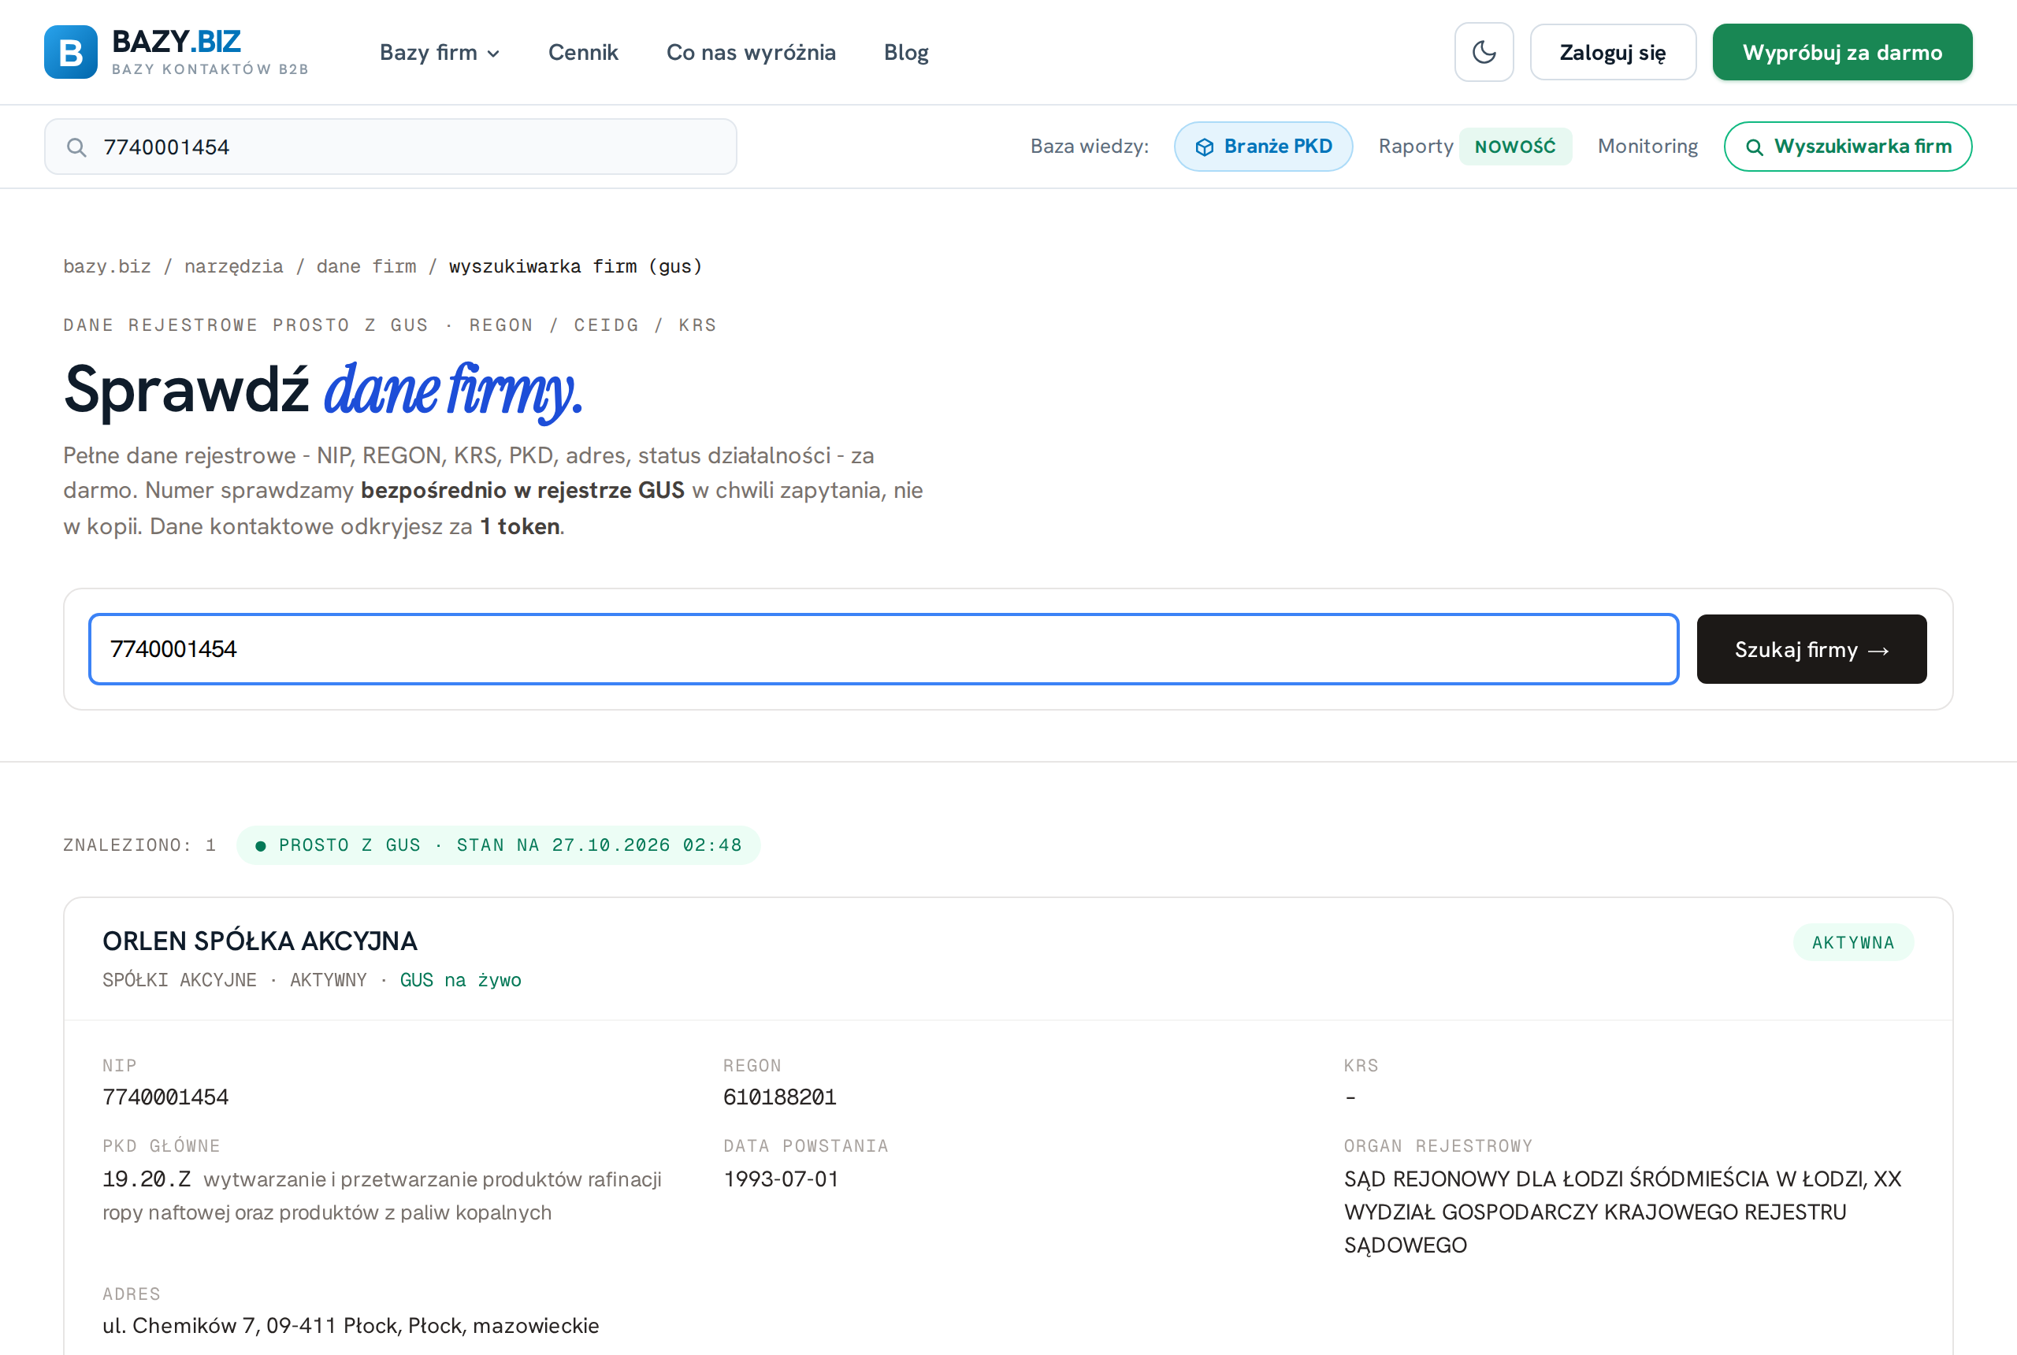2017x1355 pixels.
Task: Follow the narzędzia breadcrumb link
Action: pos(233,266)
